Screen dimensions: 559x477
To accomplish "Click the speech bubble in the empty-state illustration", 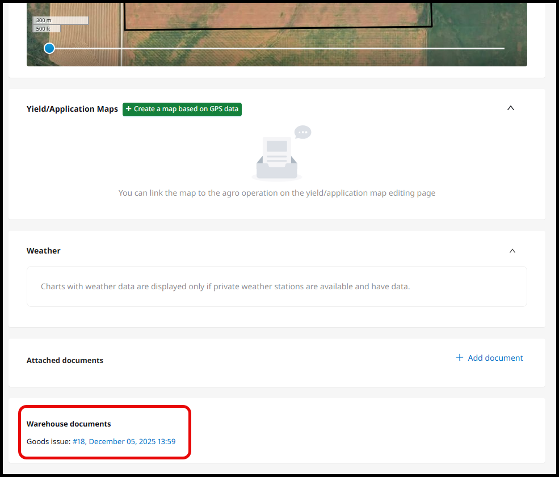I will click(303, 132).
